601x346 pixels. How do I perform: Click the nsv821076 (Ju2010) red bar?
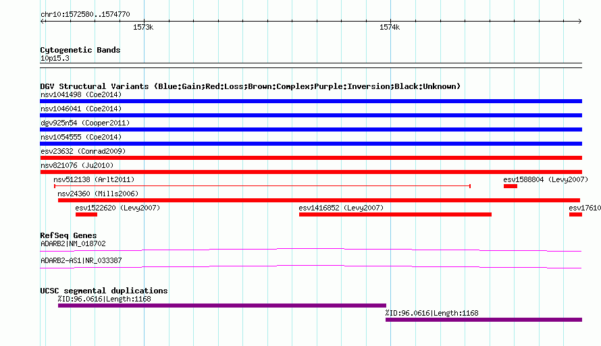tap(311, 172)
